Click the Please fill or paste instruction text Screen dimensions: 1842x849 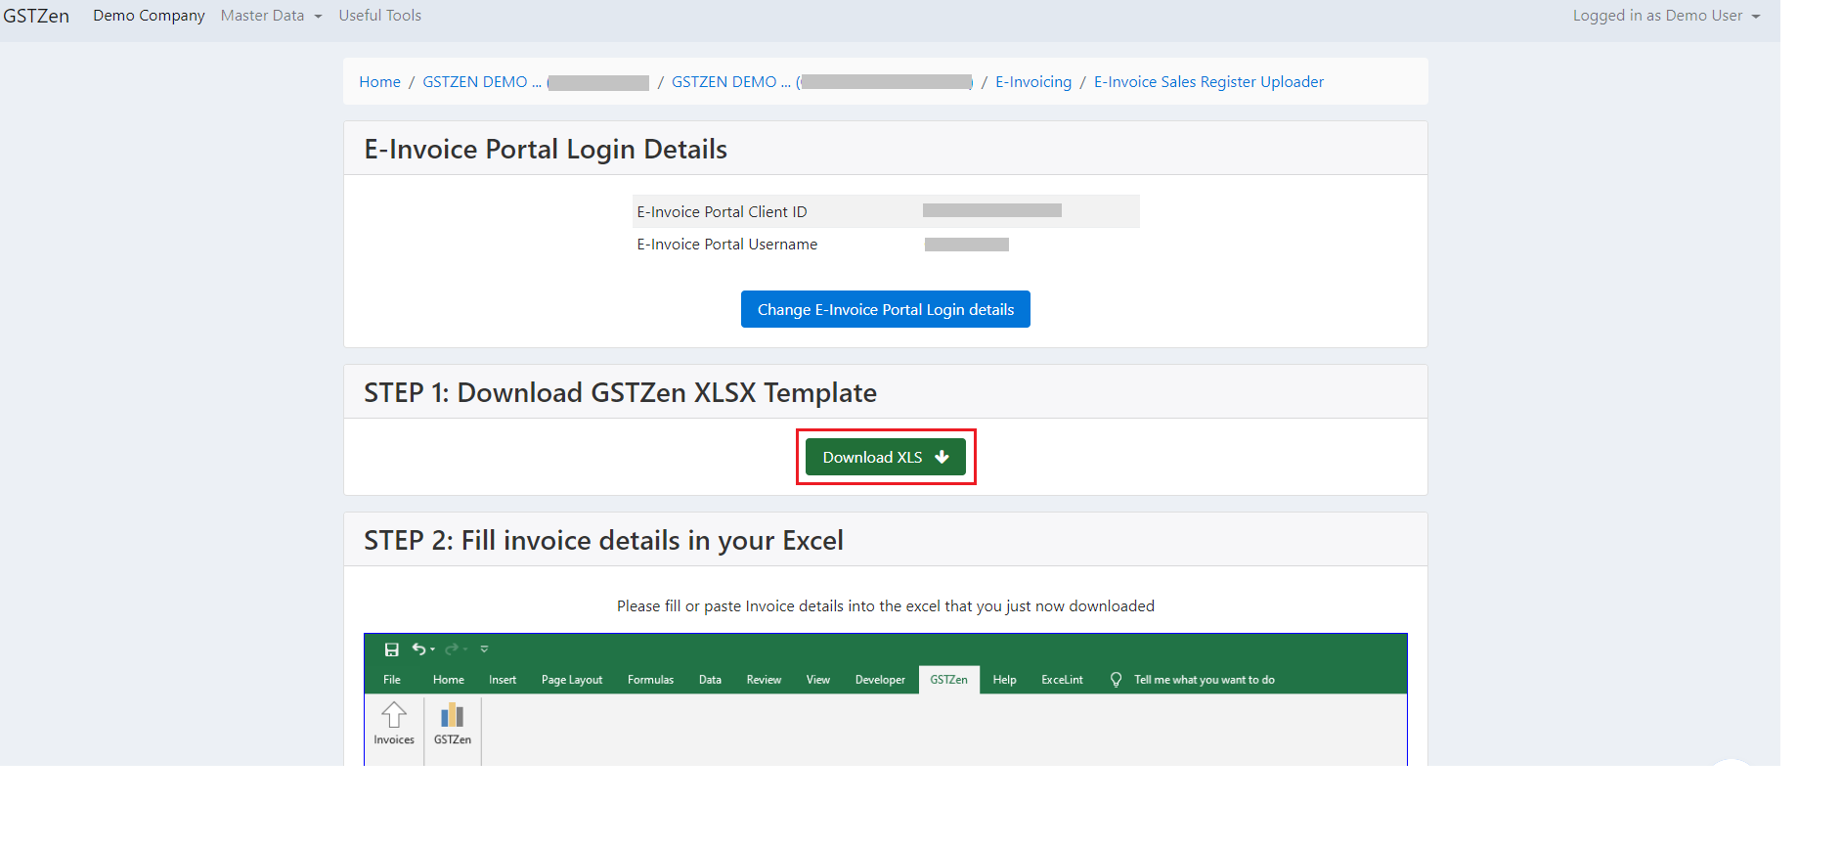[886, 606]
